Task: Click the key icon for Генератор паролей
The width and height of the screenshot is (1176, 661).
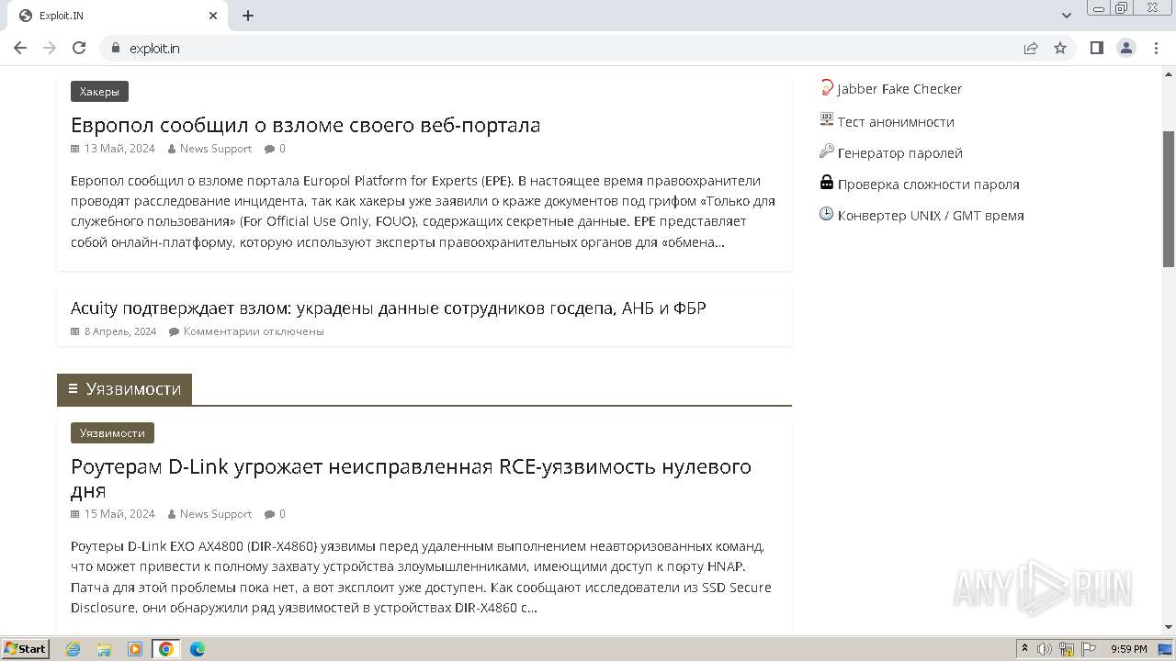Action: [826, 151]
